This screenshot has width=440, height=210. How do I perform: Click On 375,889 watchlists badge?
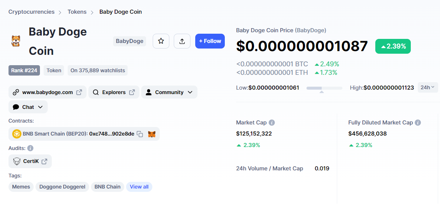click(x=98, y=70)
